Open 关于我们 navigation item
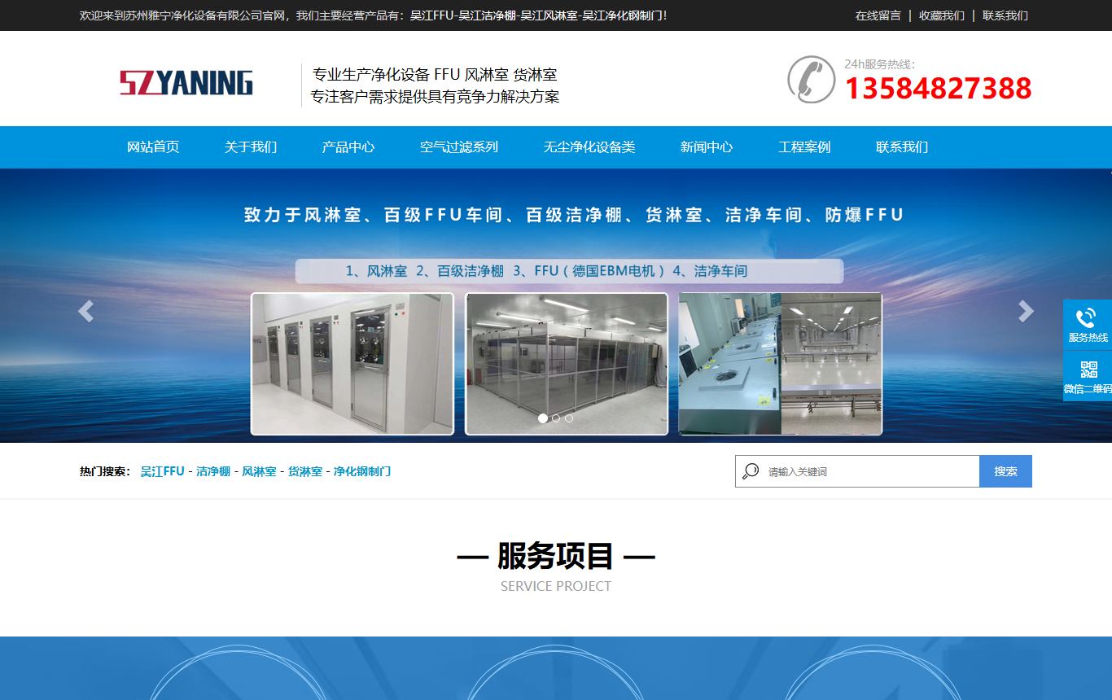 tap(251, 147)
